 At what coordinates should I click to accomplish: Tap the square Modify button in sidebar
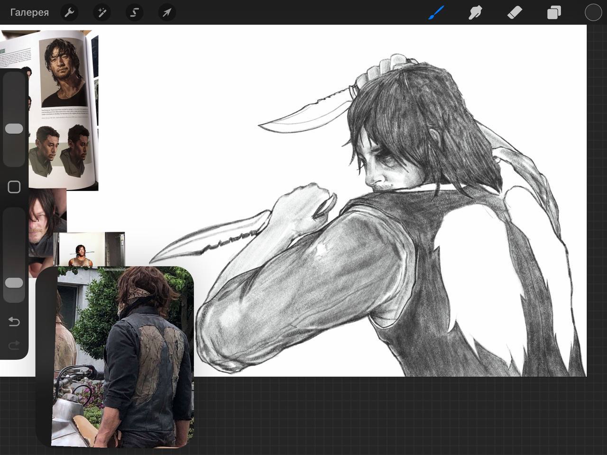14,187
